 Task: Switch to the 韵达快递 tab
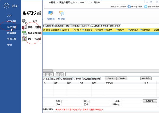(x=50, y=26)
